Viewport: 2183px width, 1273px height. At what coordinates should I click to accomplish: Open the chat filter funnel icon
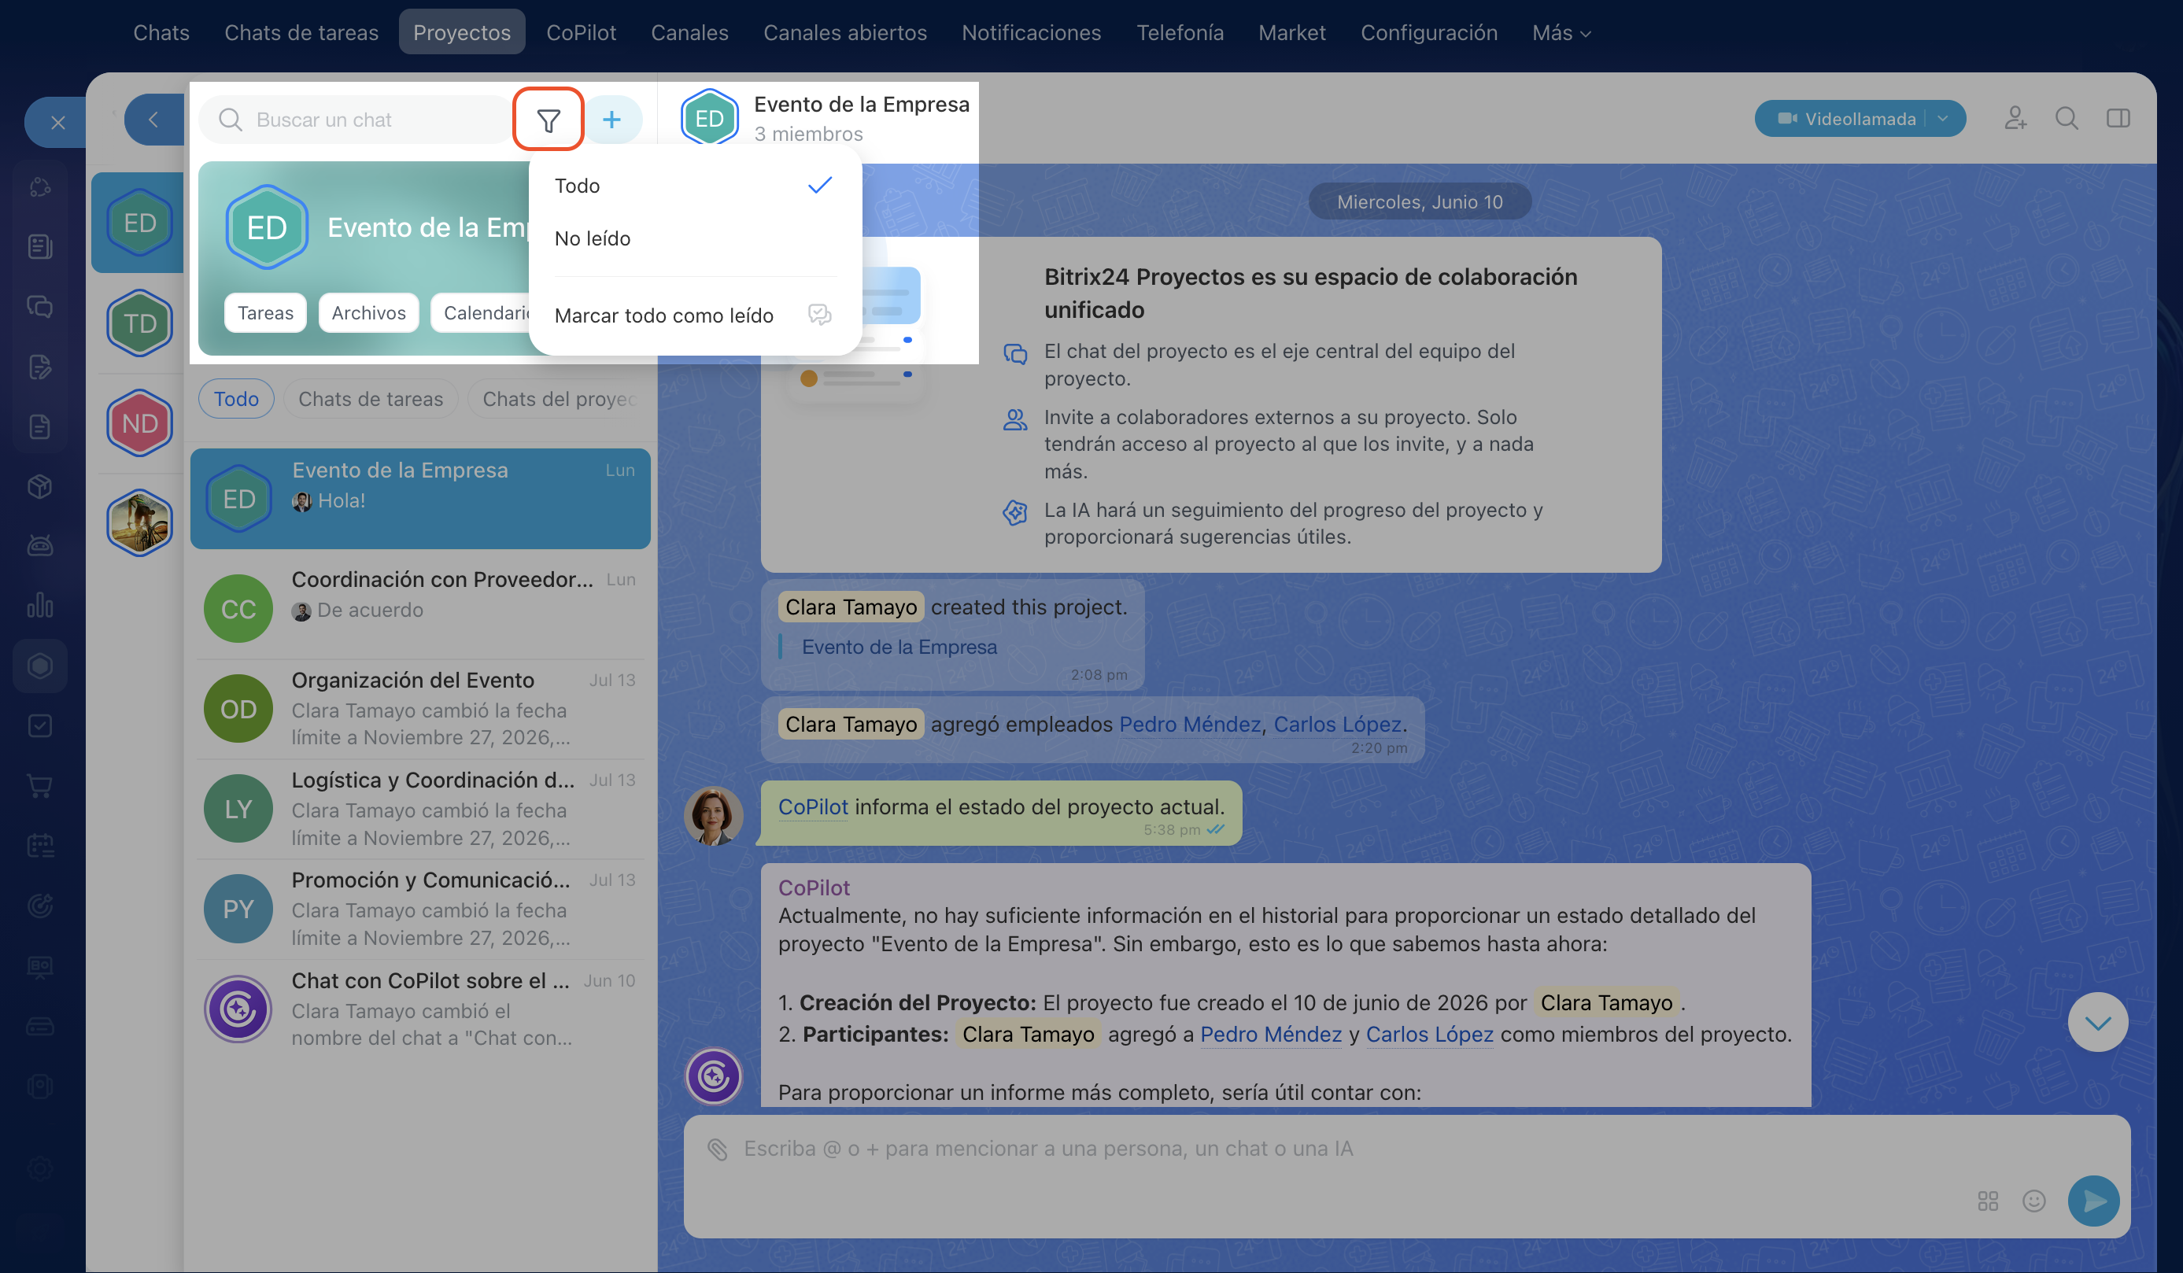click(549, 120)
